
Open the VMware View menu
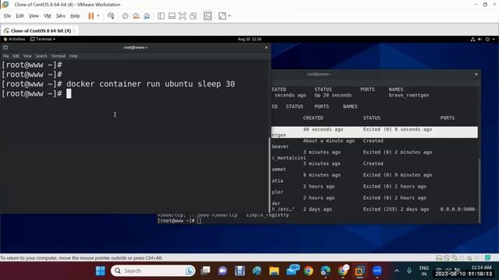click(34, 16)
